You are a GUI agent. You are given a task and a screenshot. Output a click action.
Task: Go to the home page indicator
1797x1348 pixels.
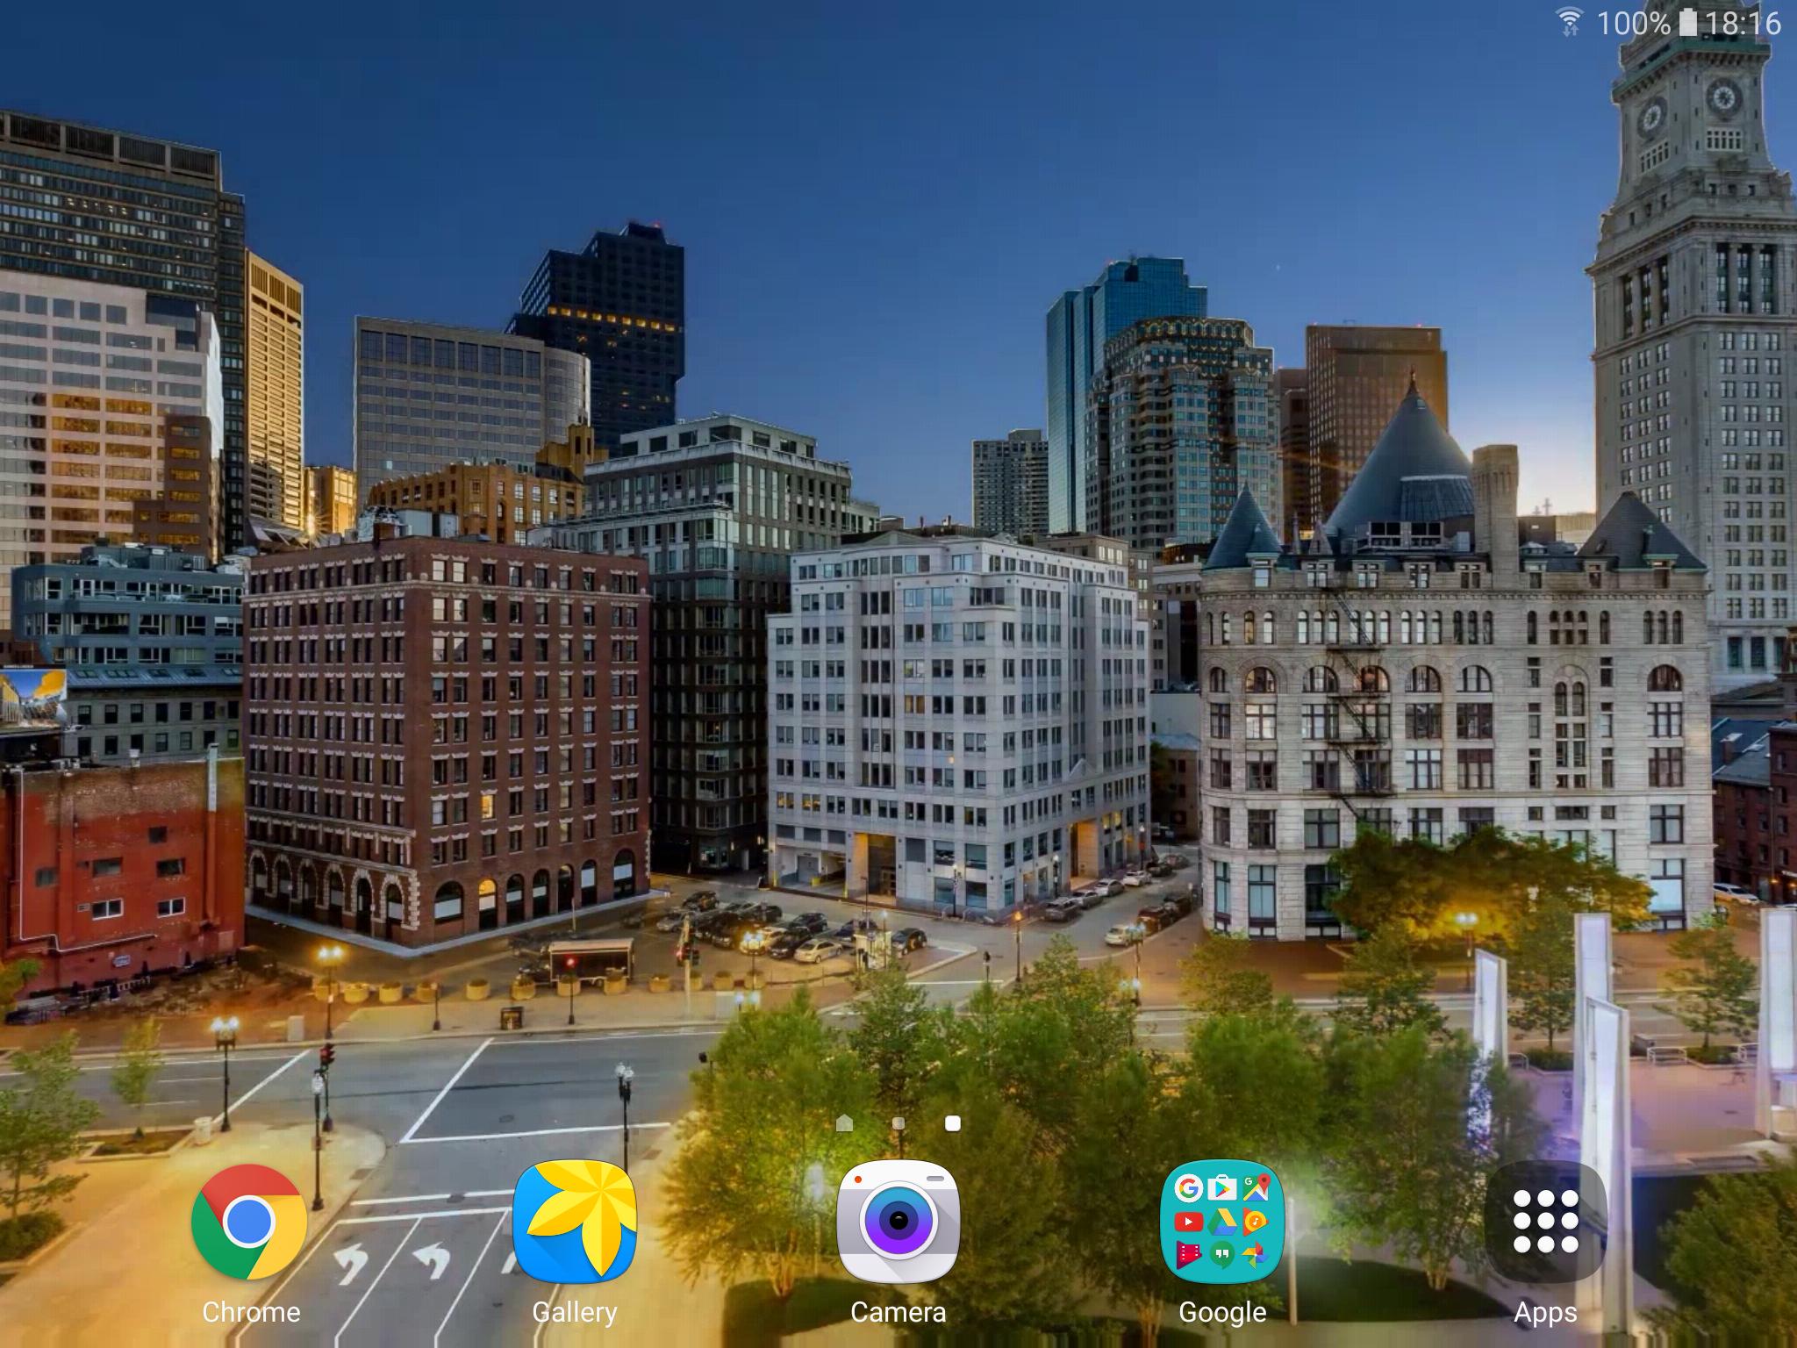tap(844, 1123)
